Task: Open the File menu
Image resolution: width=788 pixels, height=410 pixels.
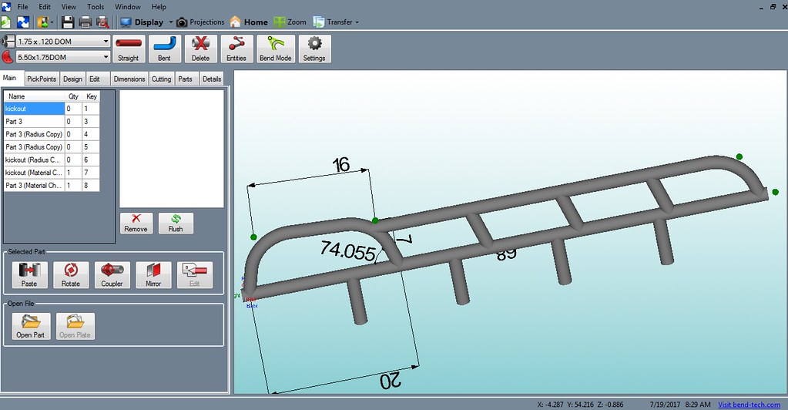Action: point(22,6)
